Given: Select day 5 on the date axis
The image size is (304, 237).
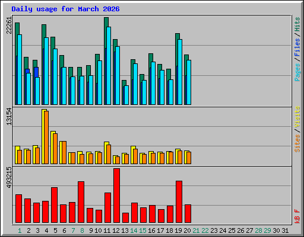Looking at the screenshot, I should point(55,230).
